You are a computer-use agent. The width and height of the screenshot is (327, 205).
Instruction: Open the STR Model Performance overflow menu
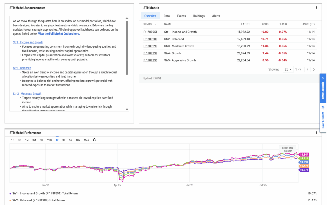tap(317, 133)
